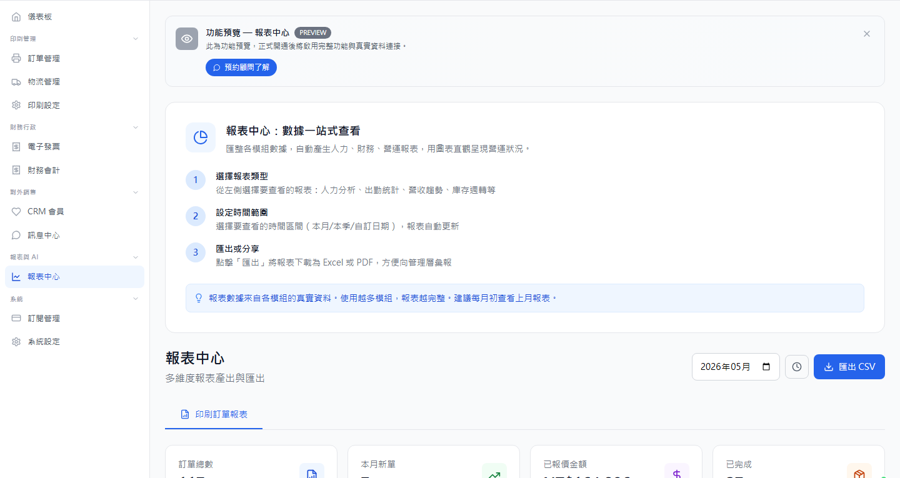Click the 功能預覽 — 報表中心 banner title
900x478 pixels.
(247, 32)
